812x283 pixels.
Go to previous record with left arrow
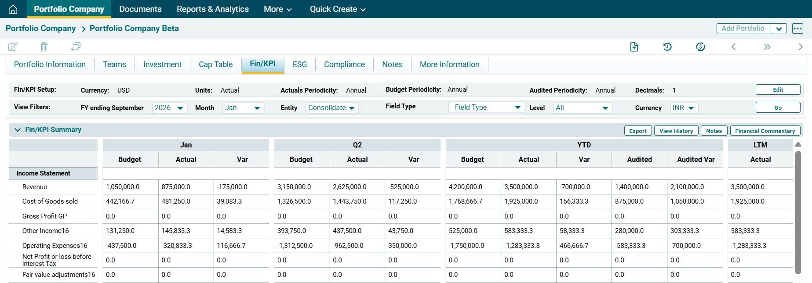733,47
